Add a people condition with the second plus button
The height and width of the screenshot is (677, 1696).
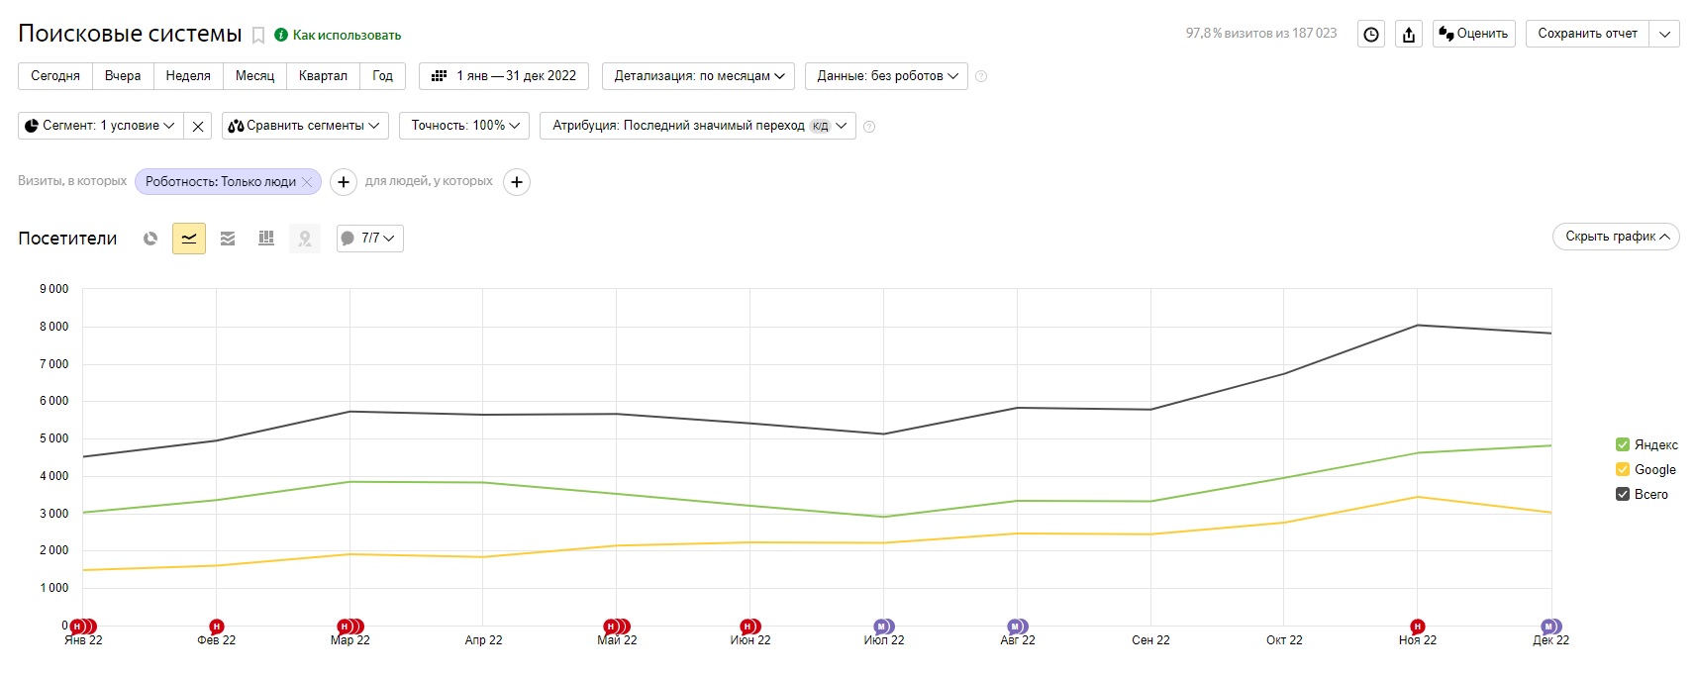(517, 182)
